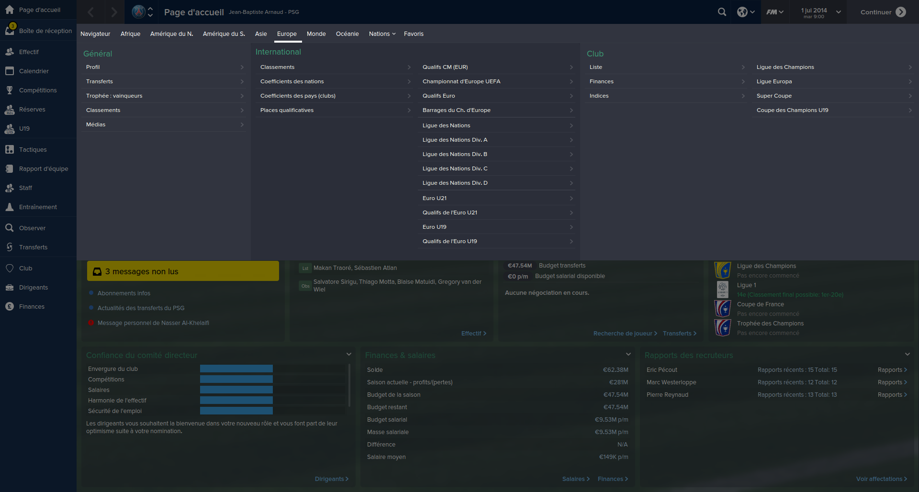
Task: Open the Dirigeants briefcase icon
Action: [10, 287]
